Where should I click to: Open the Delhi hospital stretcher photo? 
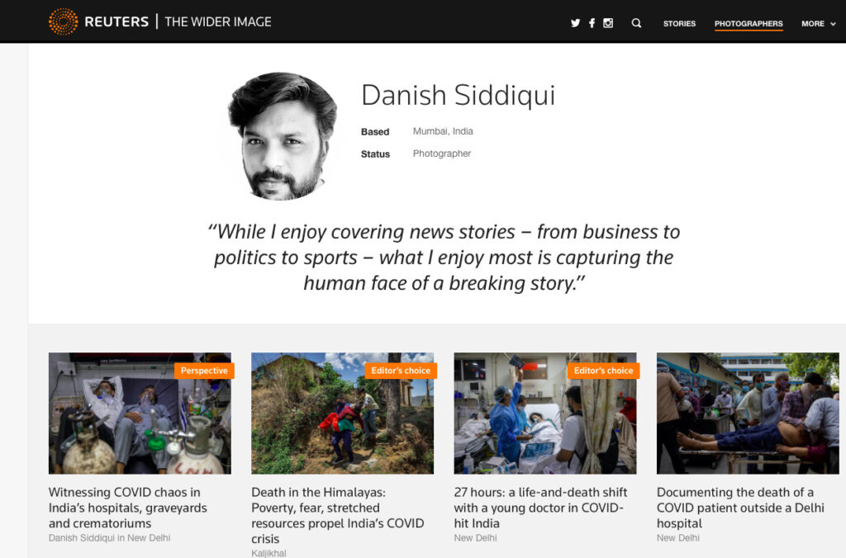point(748,414)
